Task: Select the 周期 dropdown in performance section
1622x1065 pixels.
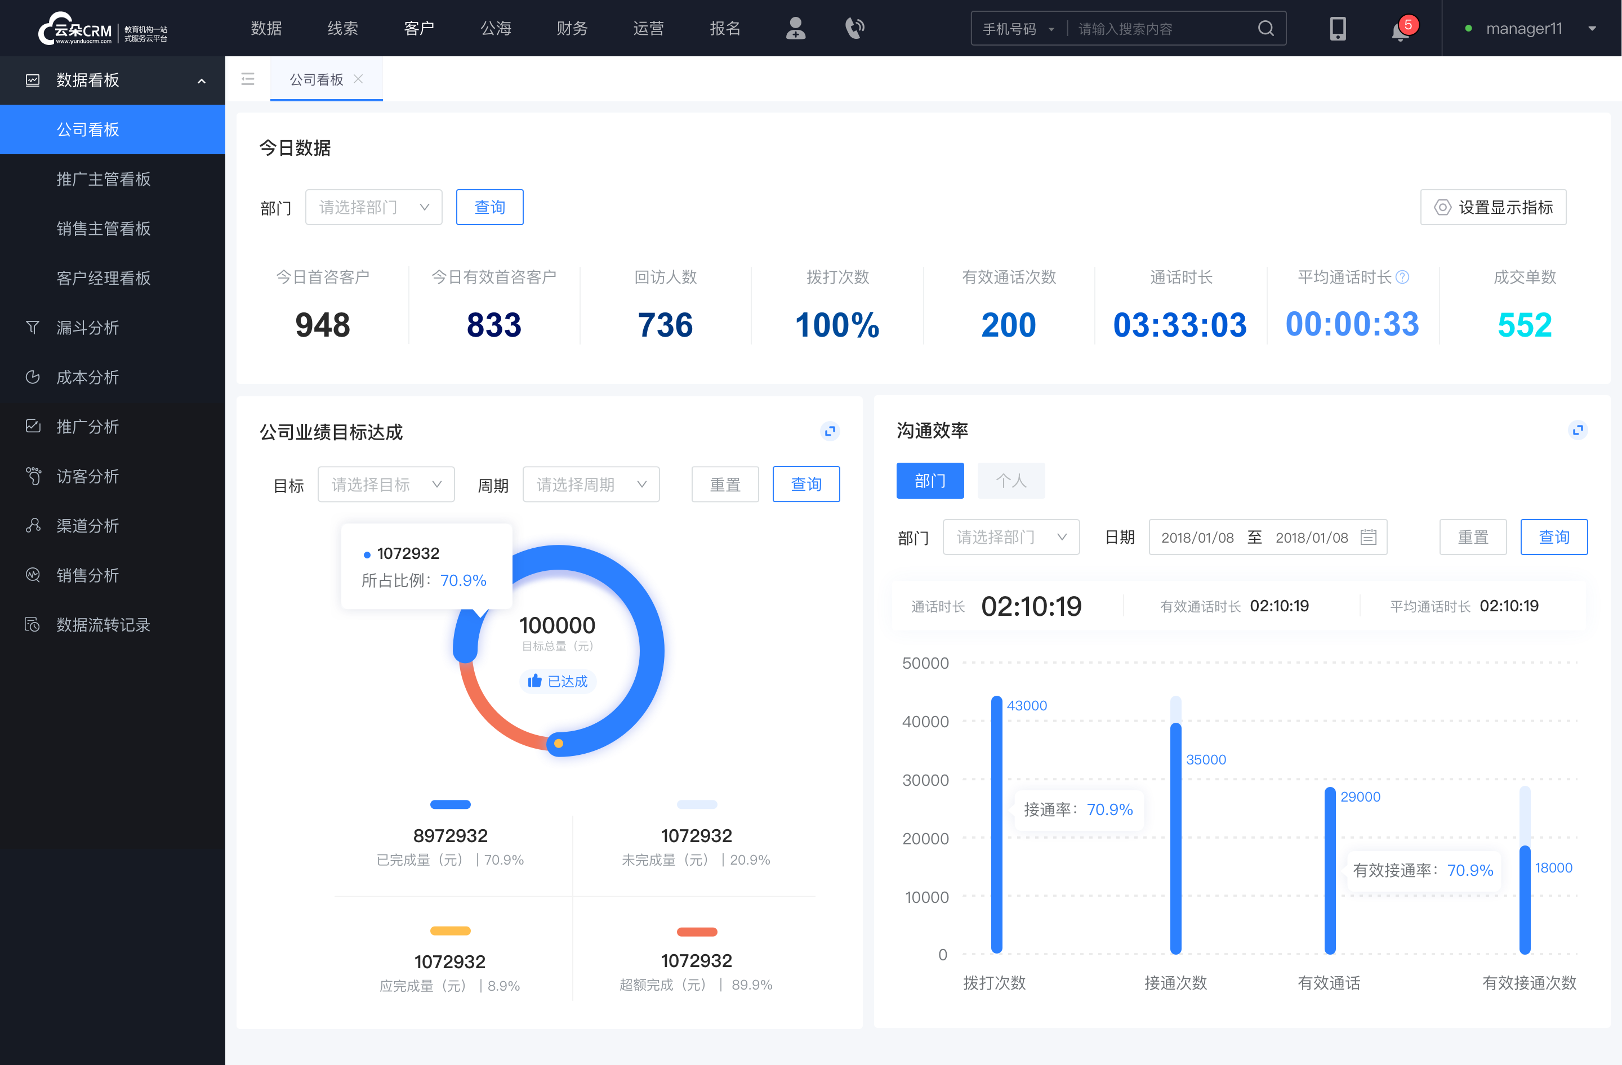Action: coord(590,482)
